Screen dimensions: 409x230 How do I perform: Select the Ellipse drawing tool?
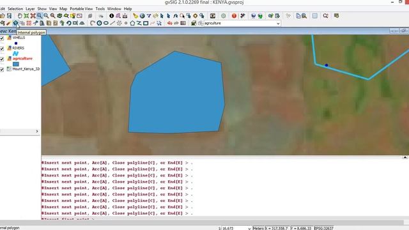pyautogui.click(x=106, y=23)
